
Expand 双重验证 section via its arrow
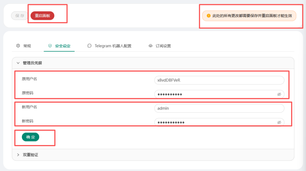[x=18, y=155]
